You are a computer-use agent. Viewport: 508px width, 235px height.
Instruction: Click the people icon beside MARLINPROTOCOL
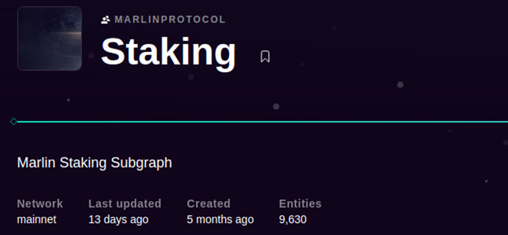point(106,20)
